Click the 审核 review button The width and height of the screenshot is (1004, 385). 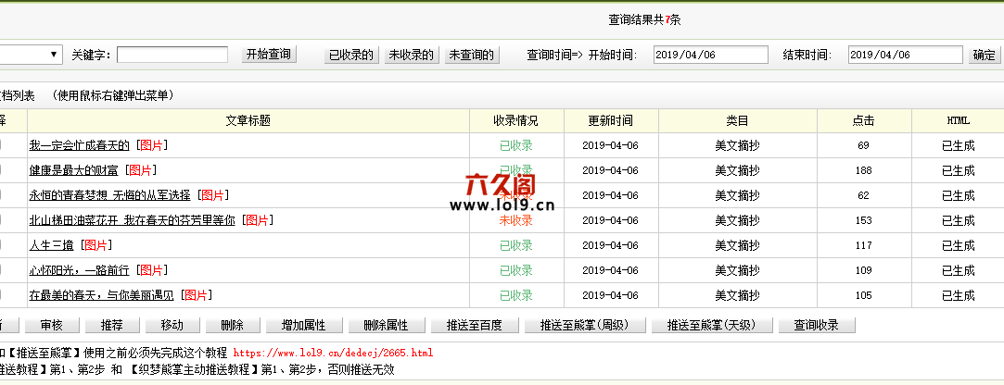pyautogui.click(x=51, y=326)
